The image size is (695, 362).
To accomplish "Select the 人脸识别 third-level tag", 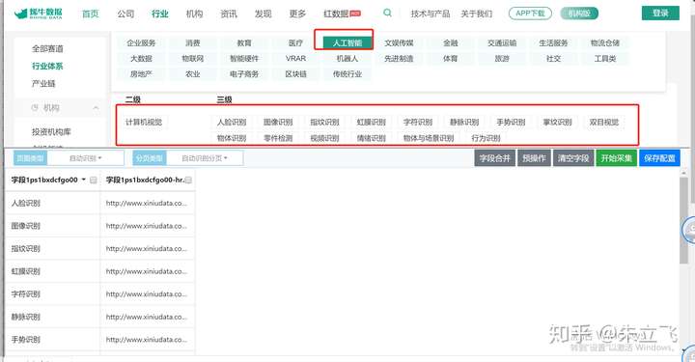I will [232, 122].
